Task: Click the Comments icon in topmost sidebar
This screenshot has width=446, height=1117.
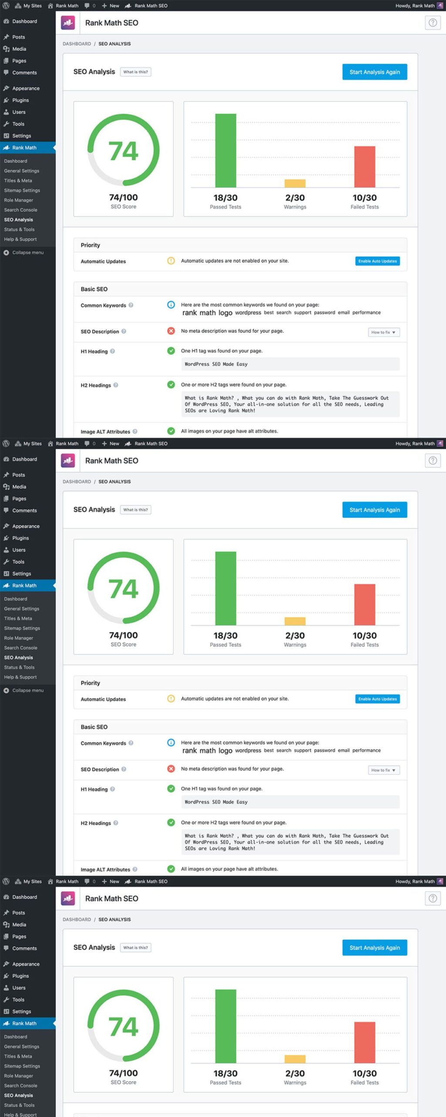Action: pos(6,72)
